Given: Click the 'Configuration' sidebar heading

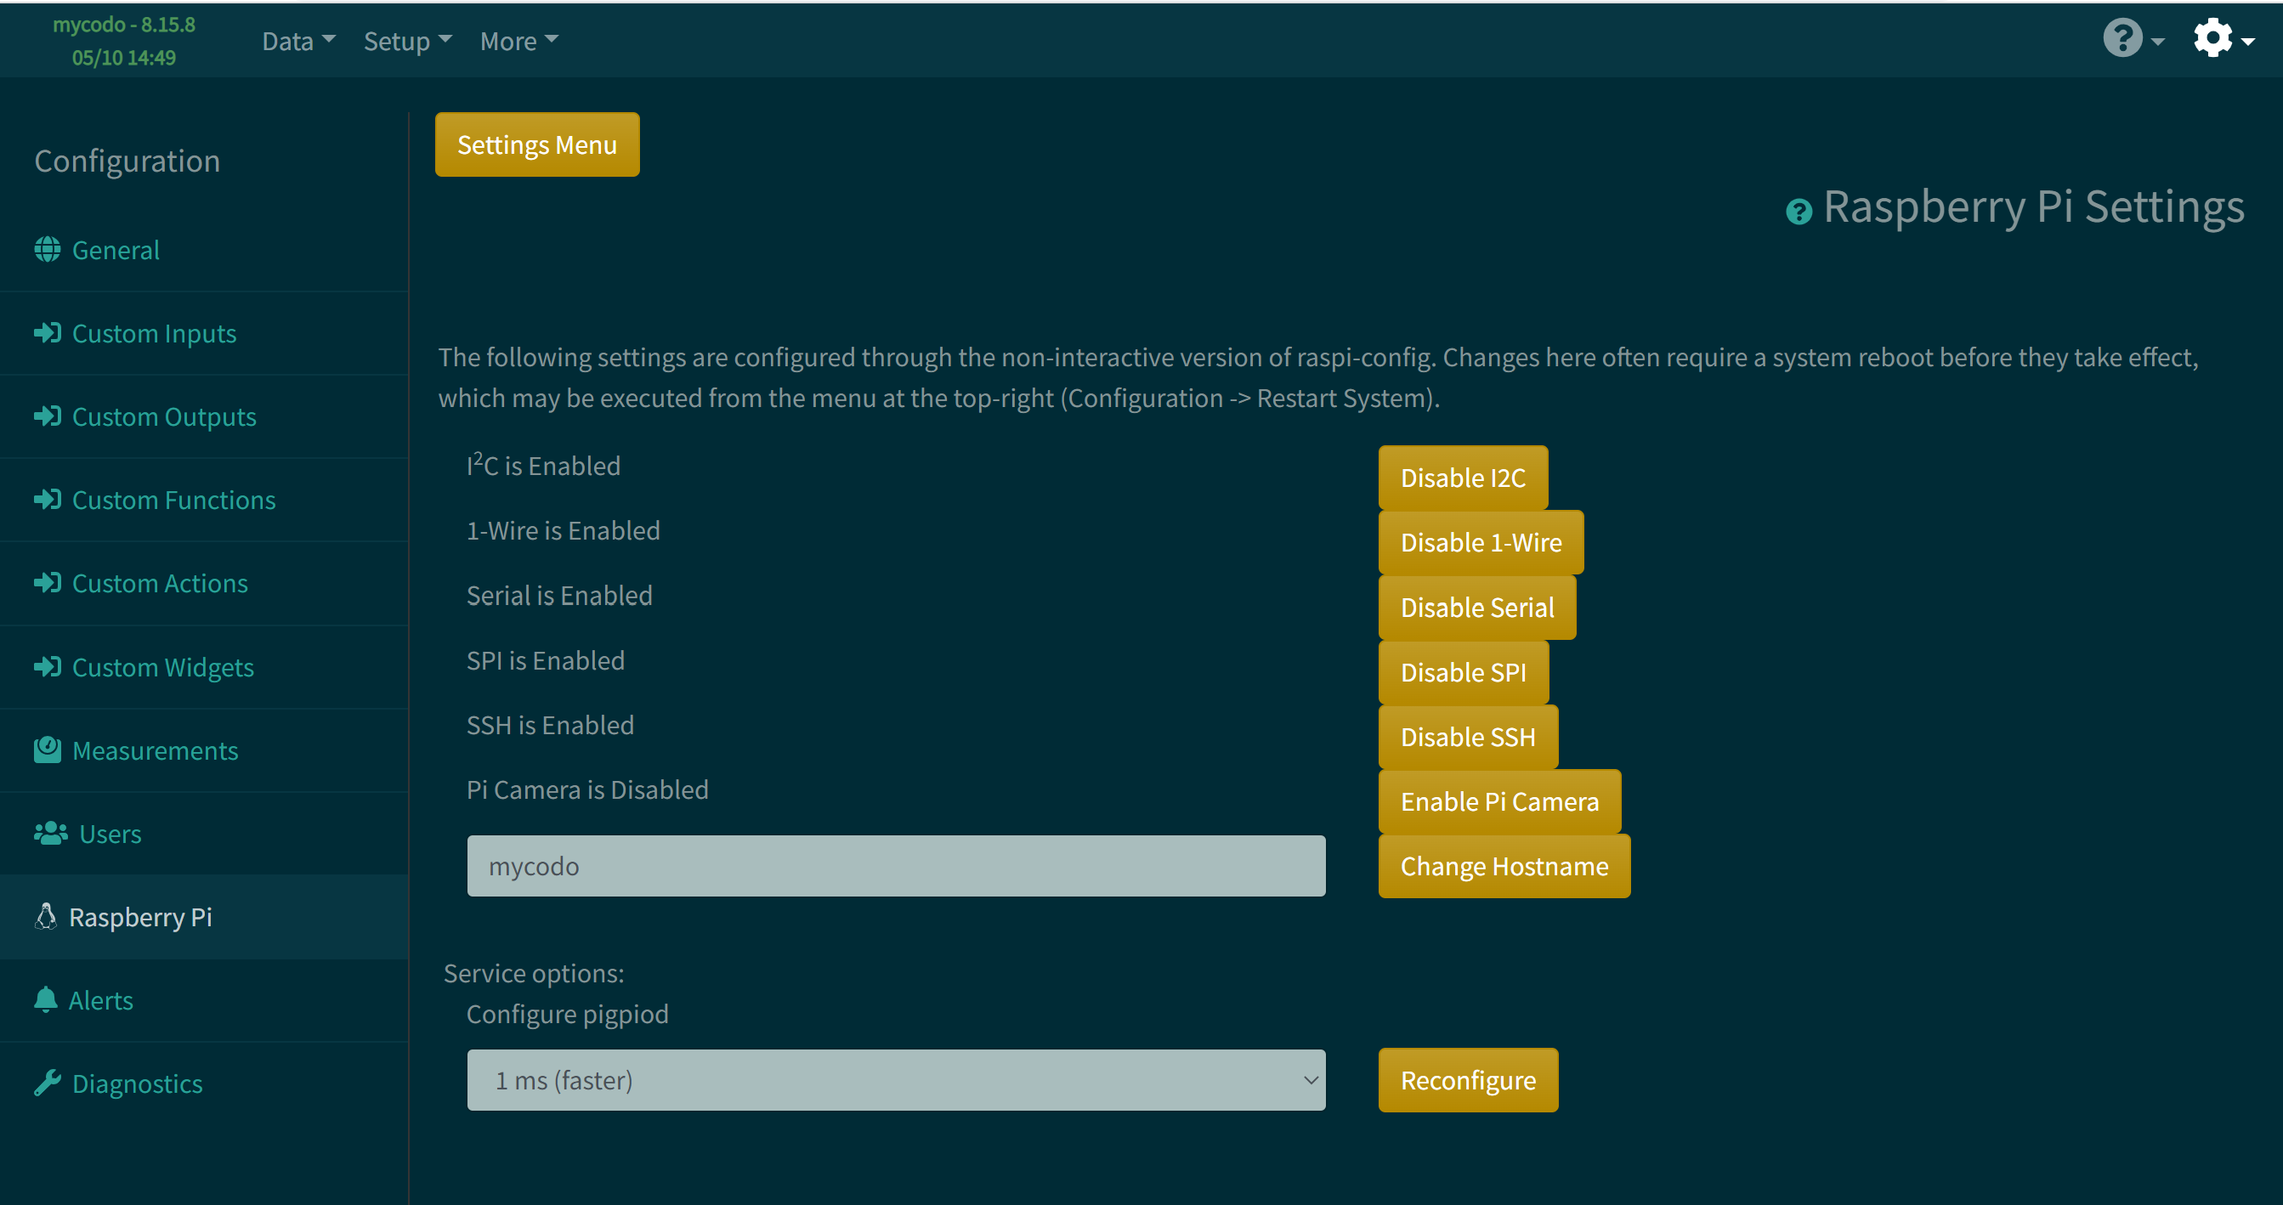Looking at the screenshot, I should 127,161.
